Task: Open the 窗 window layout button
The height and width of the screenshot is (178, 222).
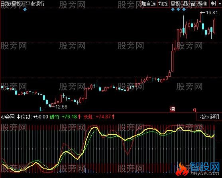Action: click(193, 4)
